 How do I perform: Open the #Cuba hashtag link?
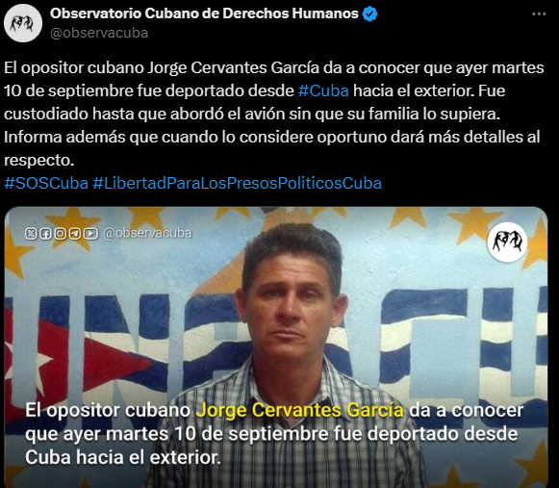click(x=323, y=90)
